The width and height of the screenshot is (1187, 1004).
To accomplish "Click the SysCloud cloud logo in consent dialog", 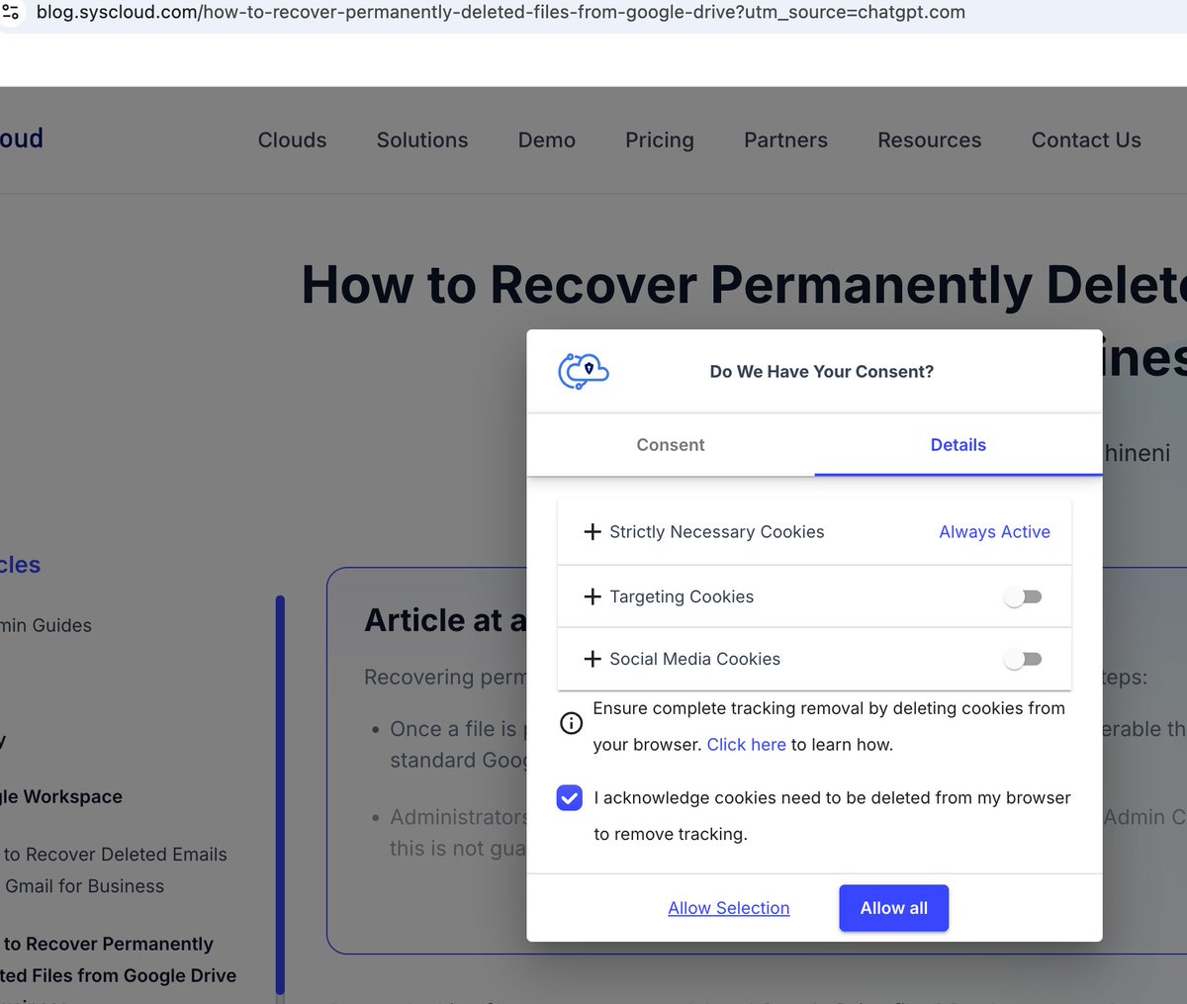I will click(x=584, y=372).
